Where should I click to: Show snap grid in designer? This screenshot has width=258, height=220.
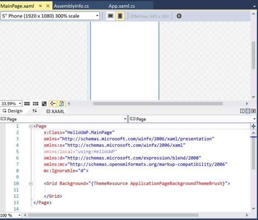tap(27, 104)
